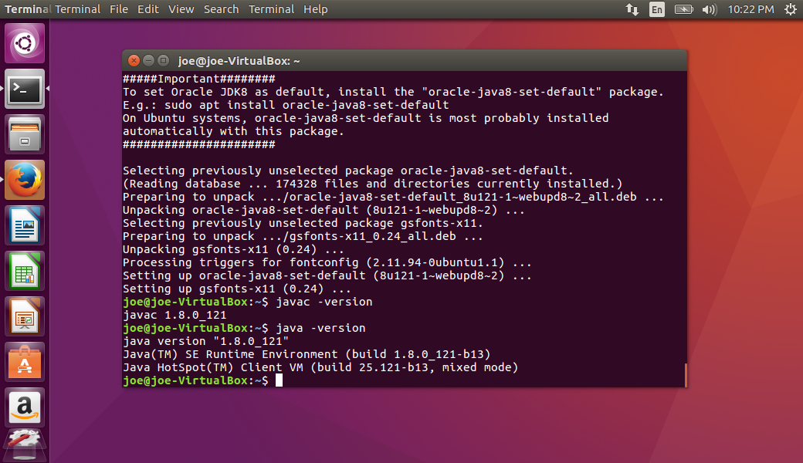Image resolution: width=803 pixels, height=463 pixels.
Task: Click 'sudo apt install oracle-java8-set-default' line
Action: pos(286,105)
